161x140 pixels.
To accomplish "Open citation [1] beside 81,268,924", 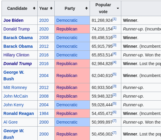I will pyautogui.click(x=114, y=19).
